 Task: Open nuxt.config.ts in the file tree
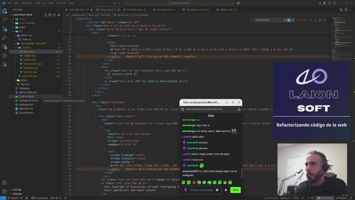(27, 96)
